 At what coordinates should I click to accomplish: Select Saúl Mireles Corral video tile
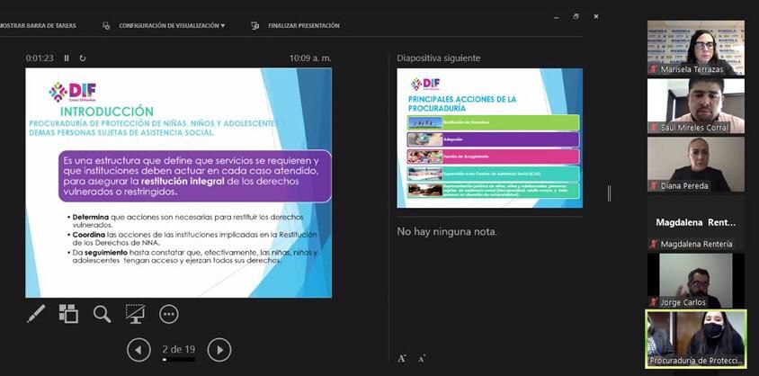(x=695, y=106)
